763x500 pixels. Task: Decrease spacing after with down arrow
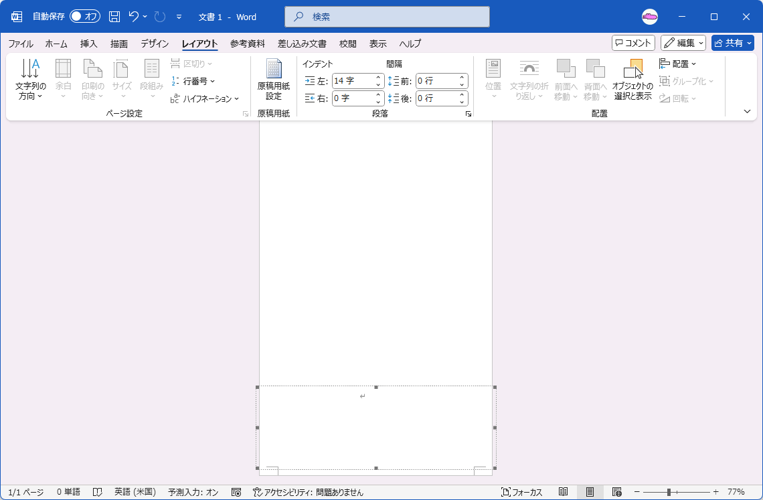point(462,102)
